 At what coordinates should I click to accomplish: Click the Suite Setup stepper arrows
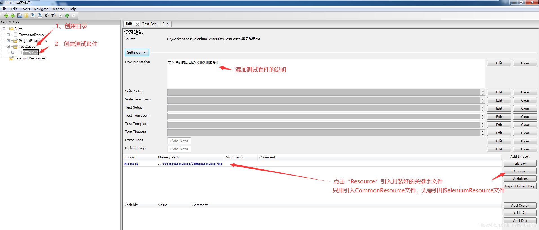click(482, 92)
